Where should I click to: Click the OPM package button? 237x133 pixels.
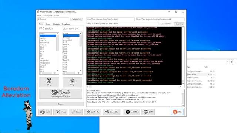[x=148, y=112]
